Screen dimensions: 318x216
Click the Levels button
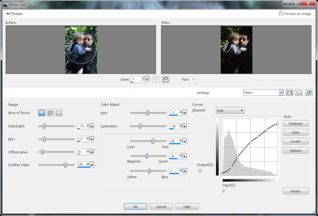(296, 141)
